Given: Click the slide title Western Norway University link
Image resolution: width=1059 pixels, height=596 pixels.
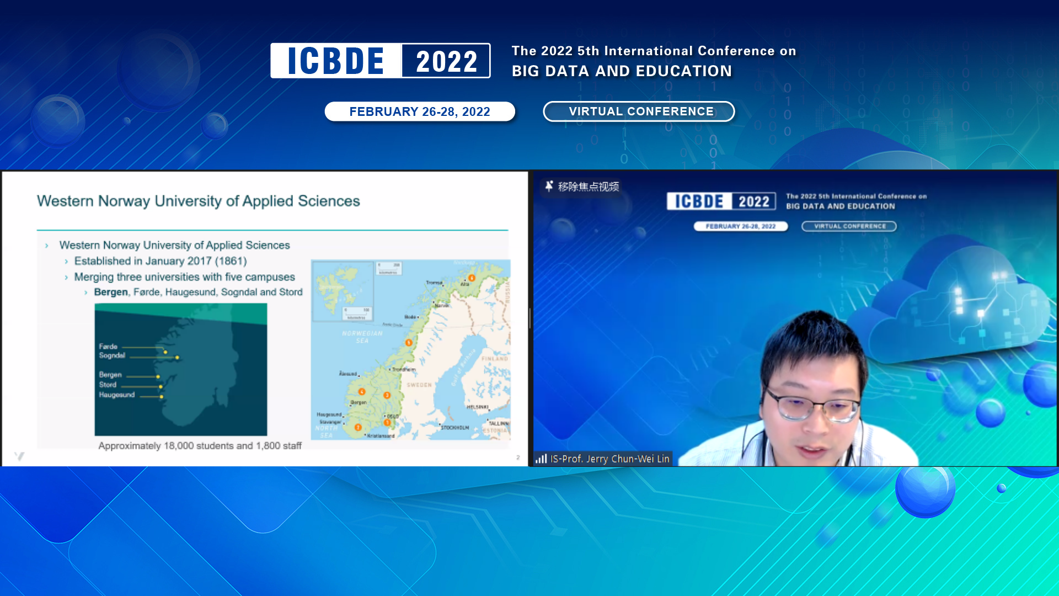Looking at the screenshot, I should pos(198,201).
